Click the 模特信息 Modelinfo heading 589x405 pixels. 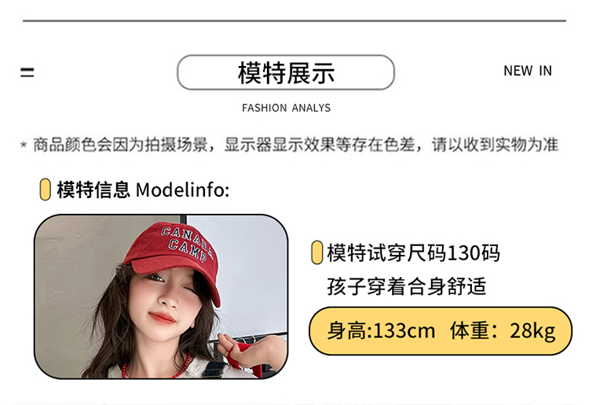coord(143,190)
